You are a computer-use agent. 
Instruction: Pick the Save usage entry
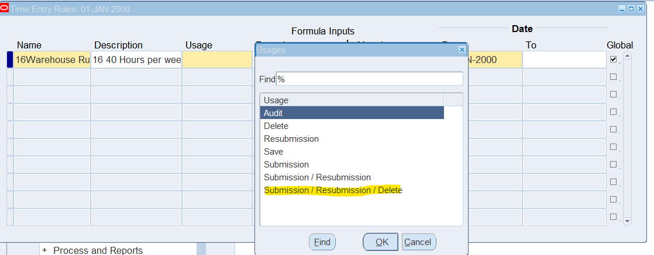(x=273, y=152)
